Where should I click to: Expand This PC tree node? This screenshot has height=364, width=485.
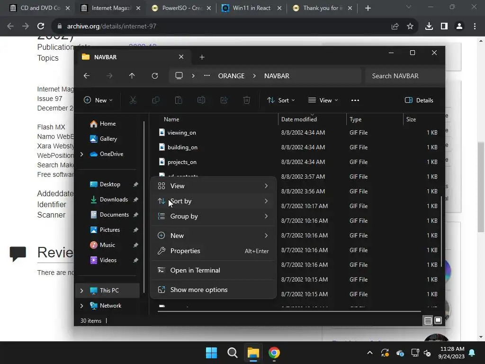pyautogui.click(x=81, y=291)
